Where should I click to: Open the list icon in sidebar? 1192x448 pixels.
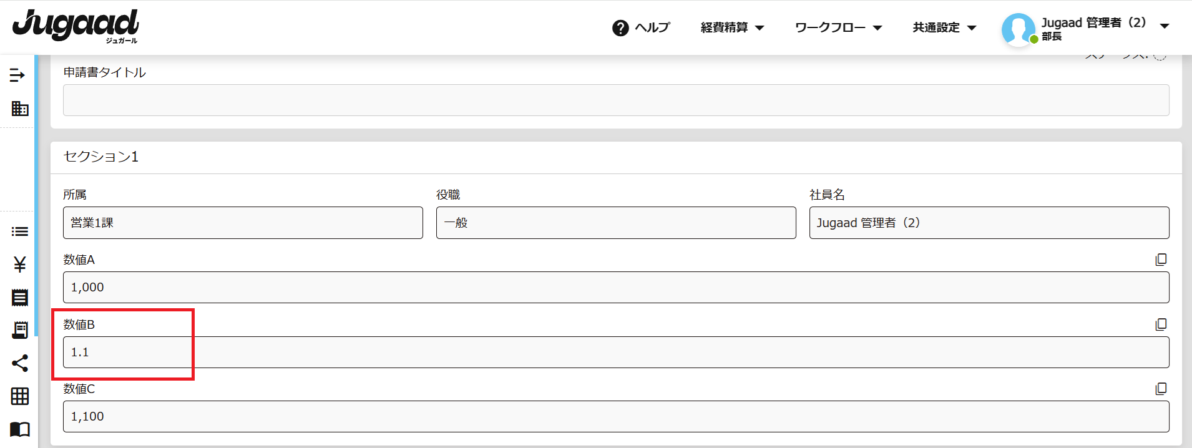tap(20, 232)
